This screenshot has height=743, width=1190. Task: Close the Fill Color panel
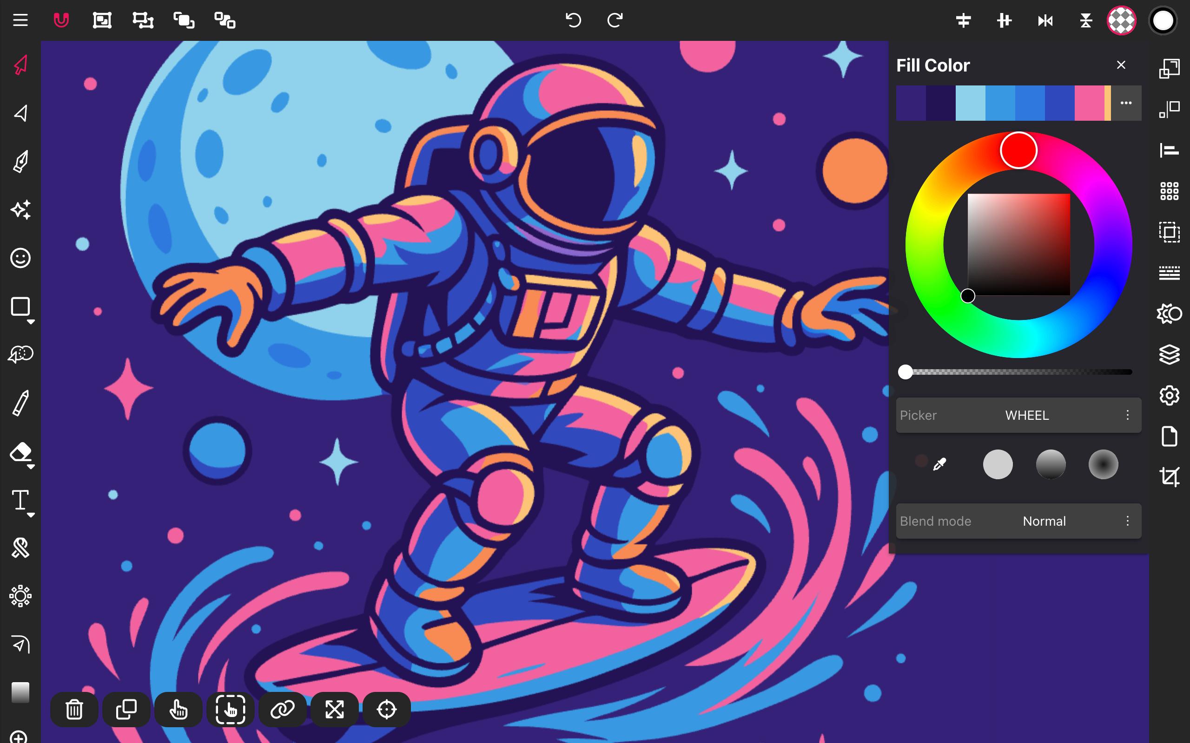point(1121,65)
